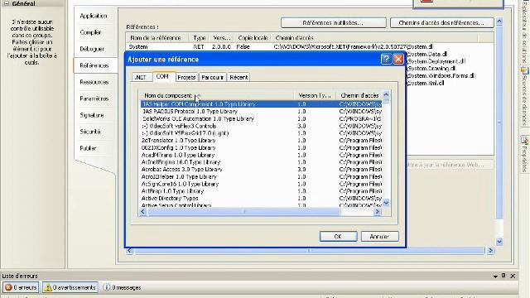The width and height of the screenshot is (530, 298).
Task: Open Sources de données side panel
Action: 524,98
